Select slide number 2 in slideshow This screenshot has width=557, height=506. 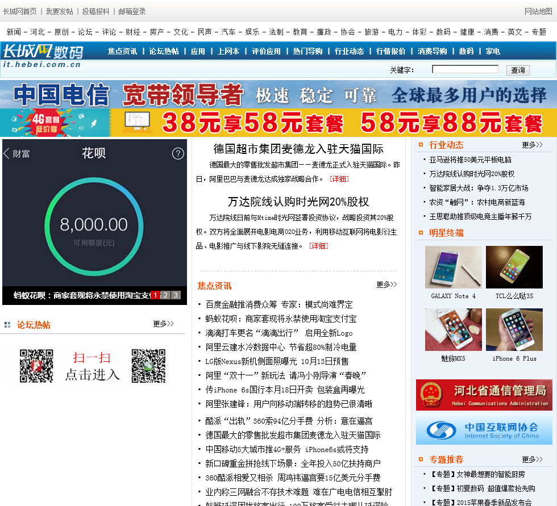pos(165,295)
